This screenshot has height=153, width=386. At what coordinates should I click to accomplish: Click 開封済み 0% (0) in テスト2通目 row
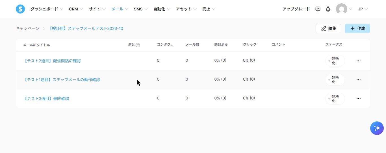point(220,60)
